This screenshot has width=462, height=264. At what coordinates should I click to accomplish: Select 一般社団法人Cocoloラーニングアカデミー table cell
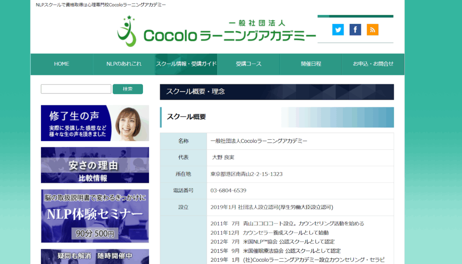(x=259, y=141)
